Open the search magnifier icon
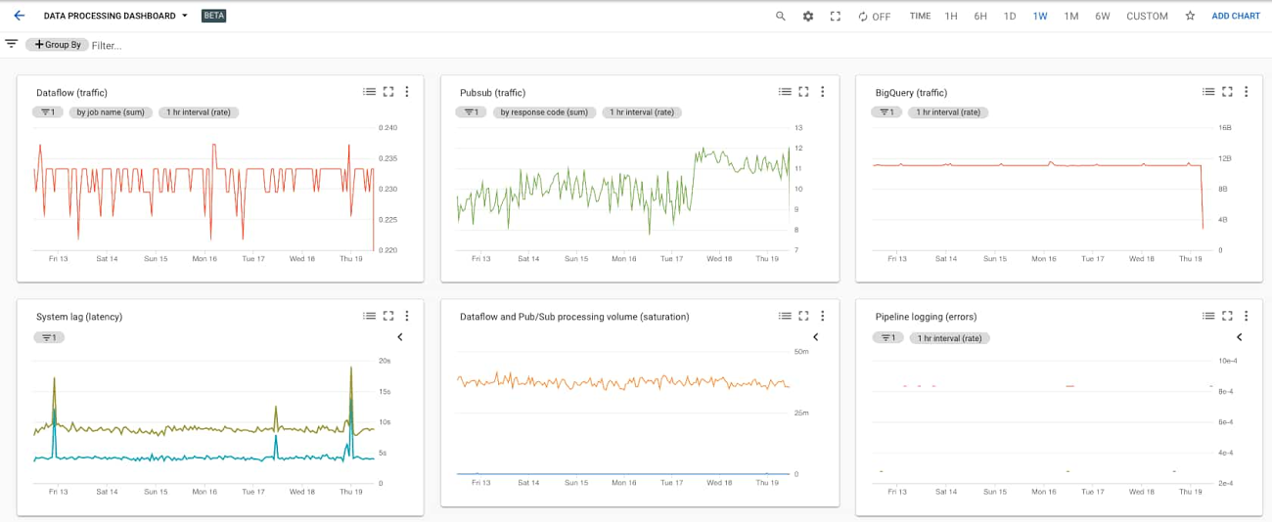This screenshot has width=1272, height=522. point(780,16)
